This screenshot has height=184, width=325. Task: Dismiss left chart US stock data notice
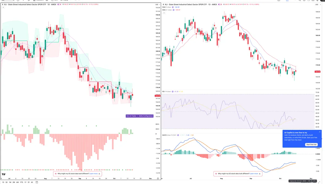99,174
